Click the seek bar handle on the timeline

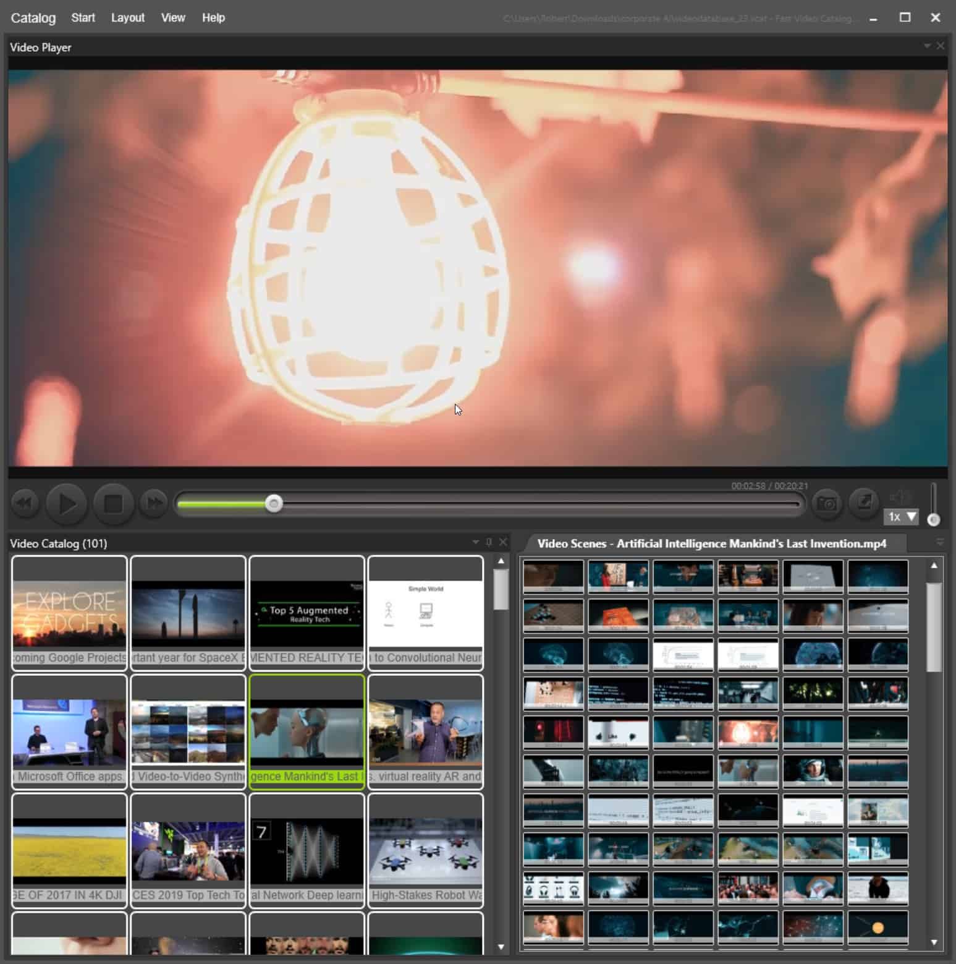274,503
